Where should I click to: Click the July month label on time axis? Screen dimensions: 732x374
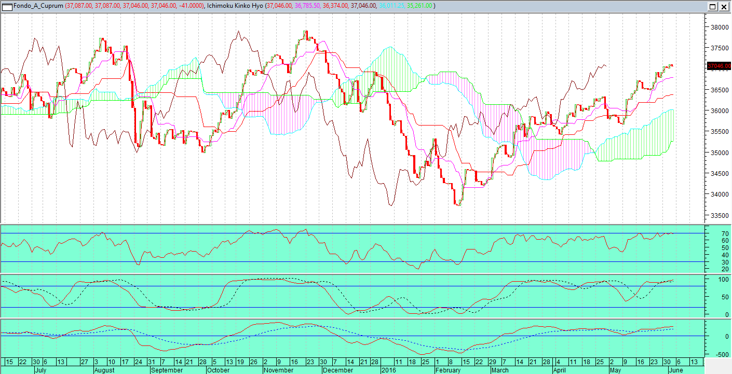[42, 370]
